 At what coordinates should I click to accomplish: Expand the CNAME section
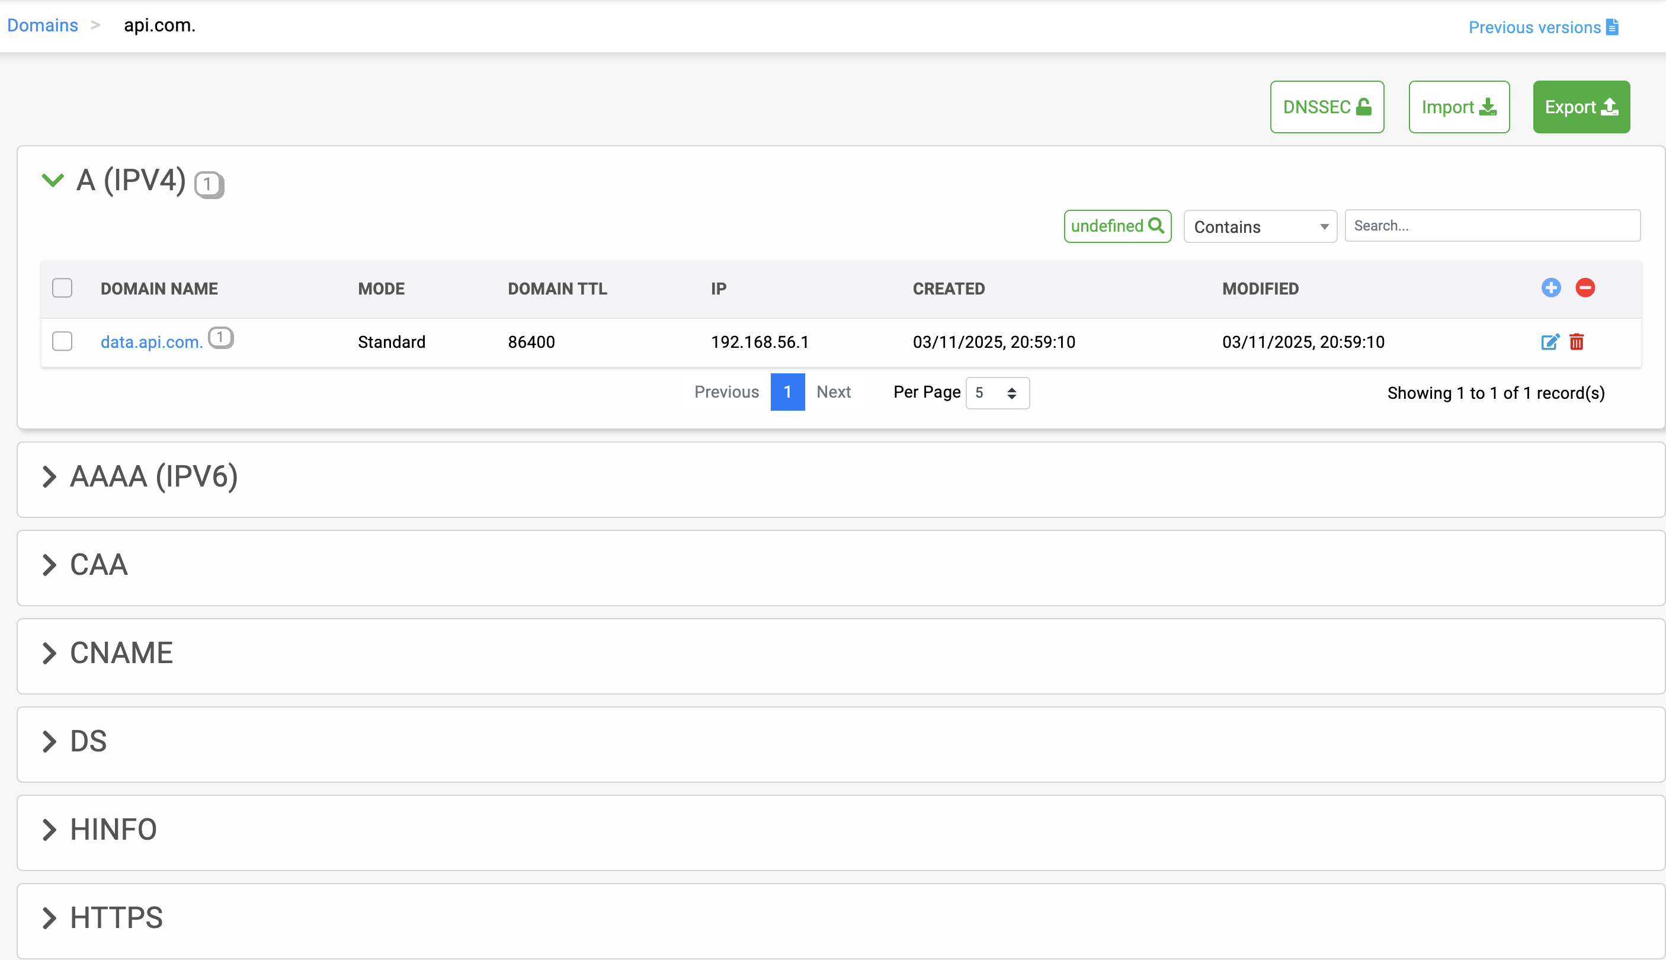[49, 653]
